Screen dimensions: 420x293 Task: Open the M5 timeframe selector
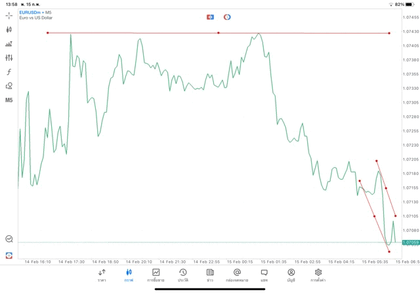click(x=9, y=100)
